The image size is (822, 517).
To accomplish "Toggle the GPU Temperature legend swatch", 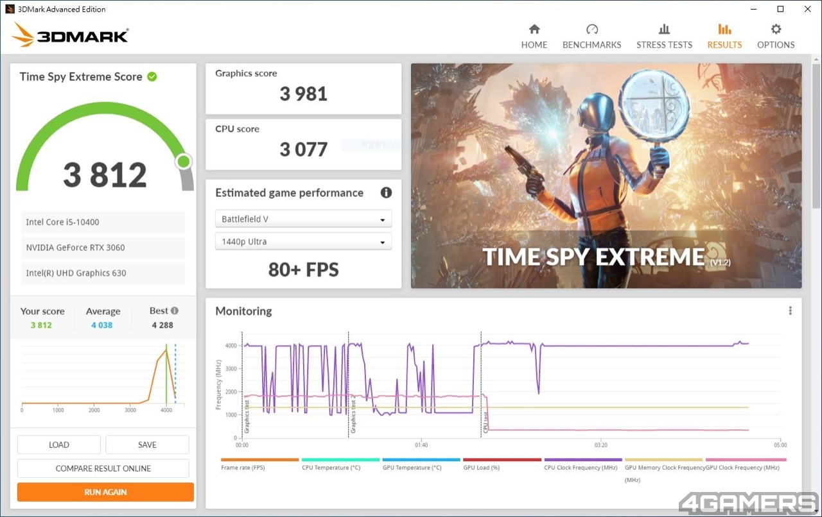I will tap(421, 459).
